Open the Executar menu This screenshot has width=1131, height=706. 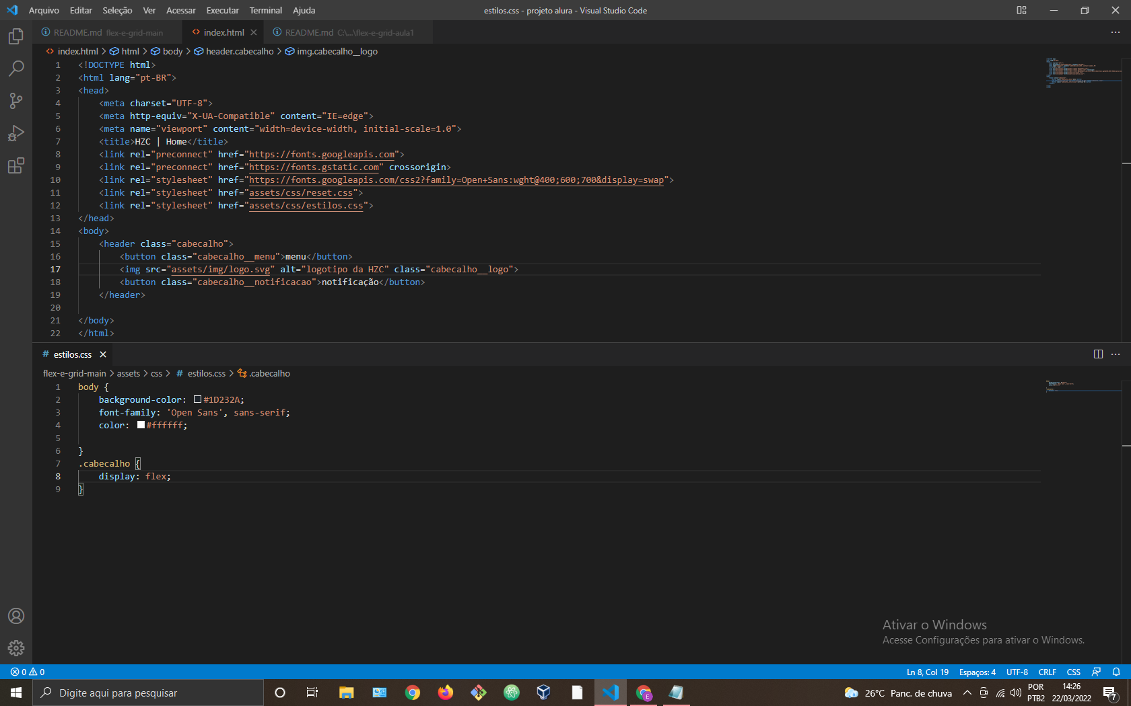coord(223,10)
